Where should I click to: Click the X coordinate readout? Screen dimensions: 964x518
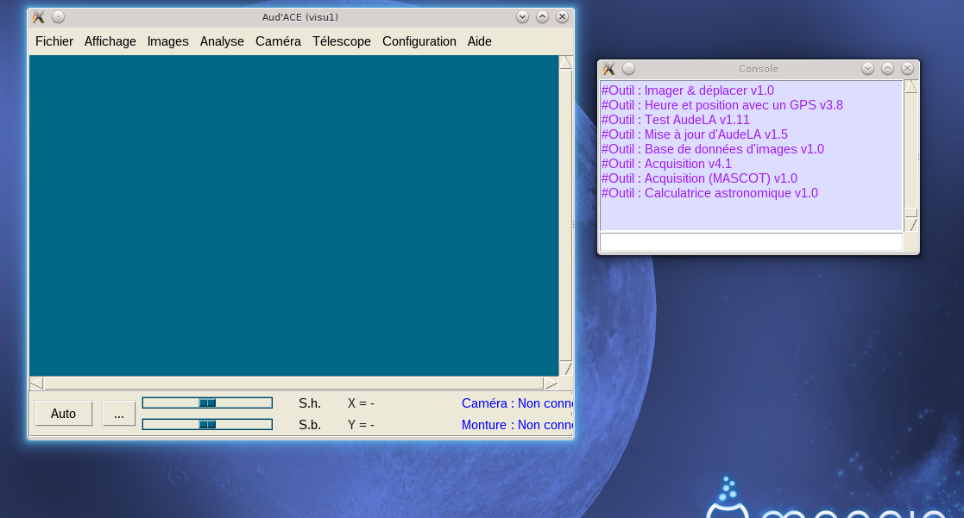(361, 403)
